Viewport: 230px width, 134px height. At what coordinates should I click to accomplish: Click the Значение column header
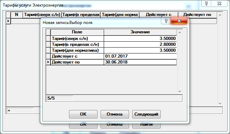[140, 32]
